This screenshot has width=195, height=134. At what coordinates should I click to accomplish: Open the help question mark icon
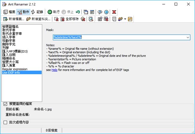tap(100, 12)
